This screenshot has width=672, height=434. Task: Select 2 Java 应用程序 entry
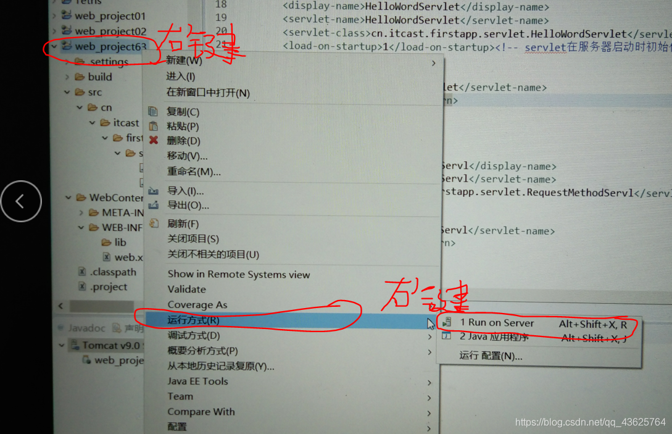(539, 337)
